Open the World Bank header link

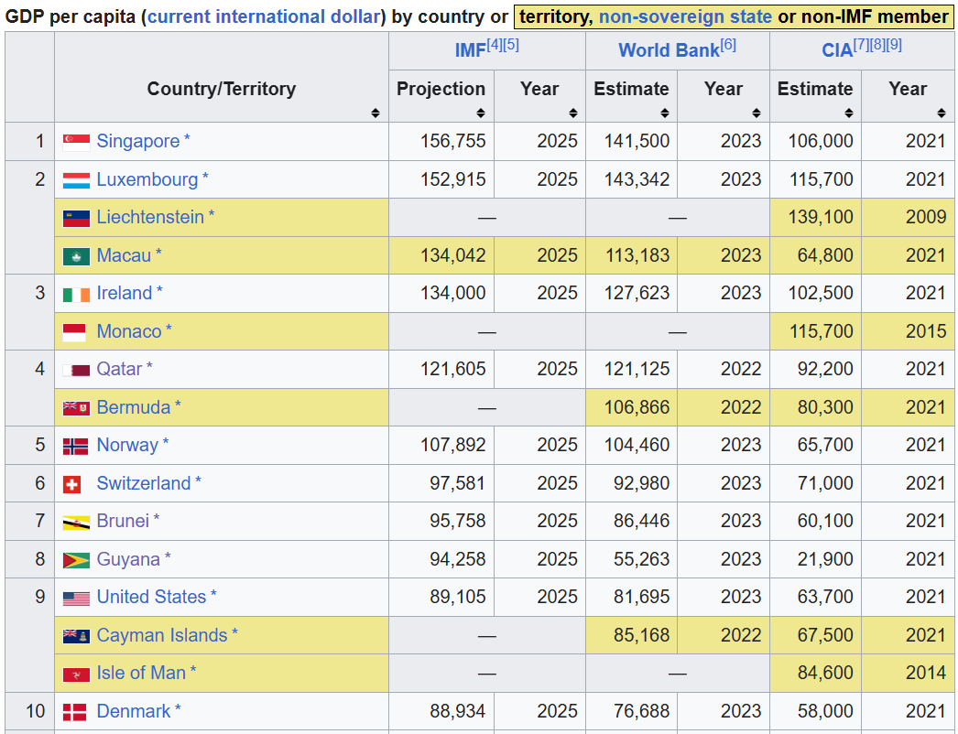click(x=669, y=50)
